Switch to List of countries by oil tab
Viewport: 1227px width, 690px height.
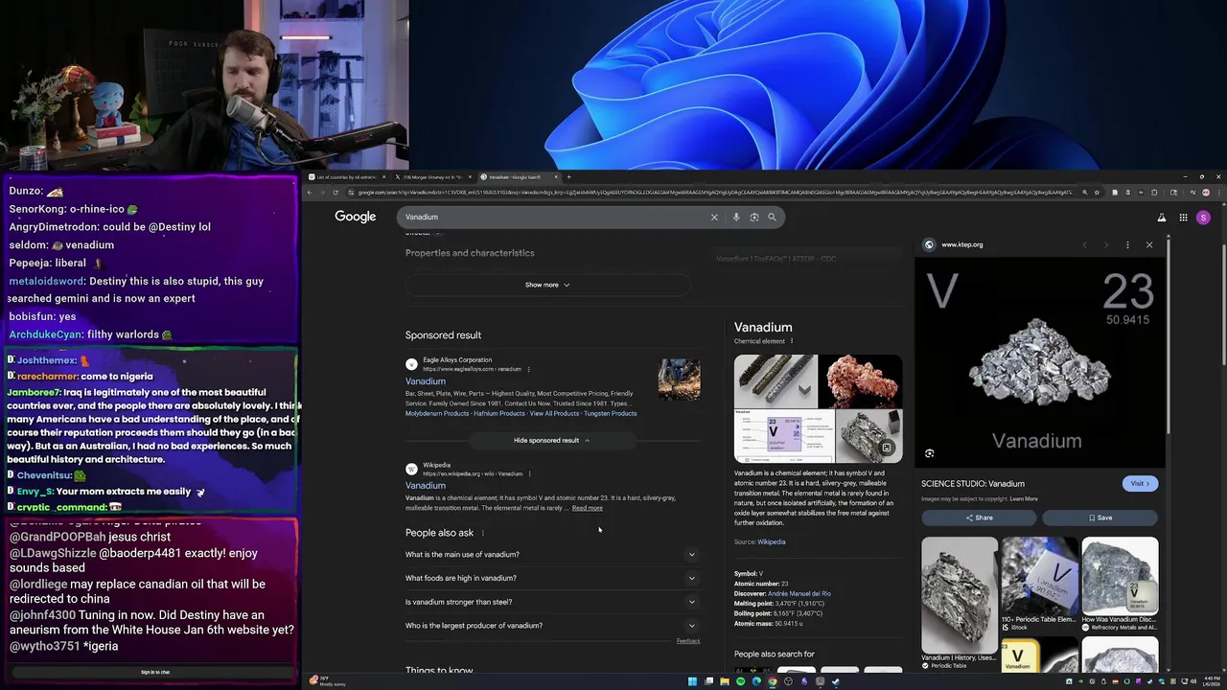coord(346,176)
